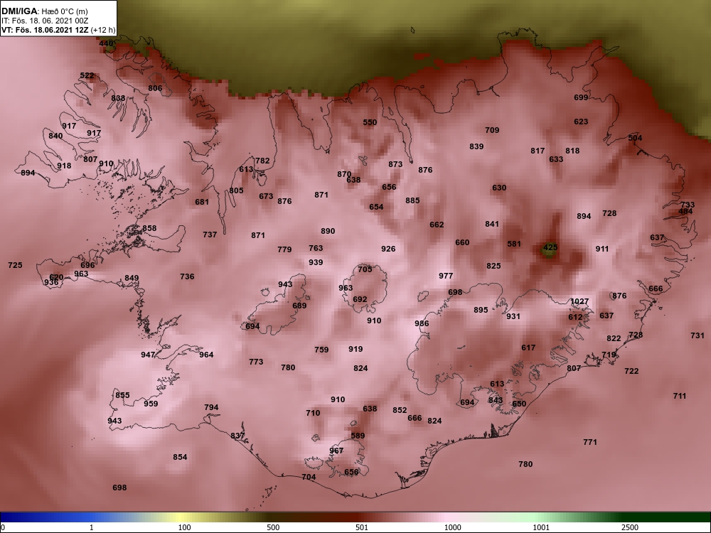Click the map value 849
The image size is (711, 533).
point(132,278)
